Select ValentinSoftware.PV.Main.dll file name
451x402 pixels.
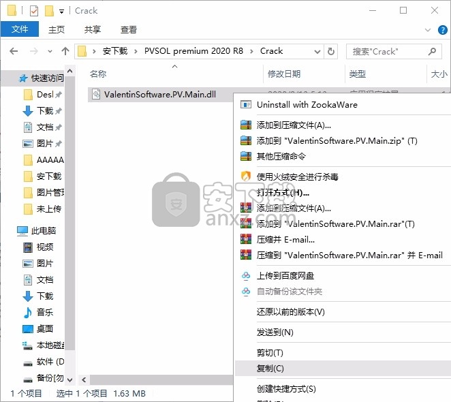(160, 95)
